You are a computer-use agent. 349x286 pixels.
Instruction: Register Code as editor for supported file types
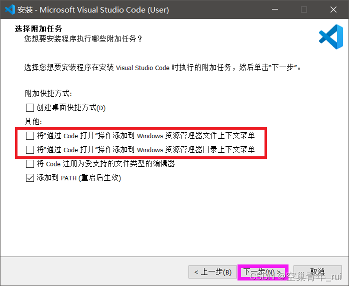pyautogui.click(x=30, y=164)
